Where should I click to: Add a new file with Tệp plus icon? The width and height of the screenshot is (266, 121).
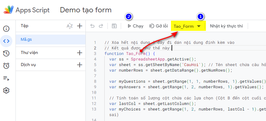[79, 26]
